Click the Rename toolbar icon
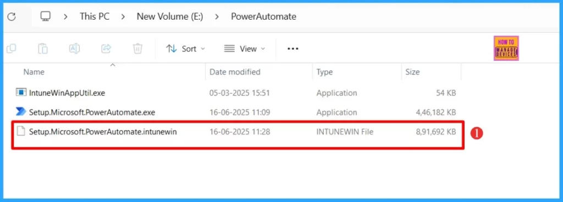Viewport: 563px width, 202px height. (74, 49)
